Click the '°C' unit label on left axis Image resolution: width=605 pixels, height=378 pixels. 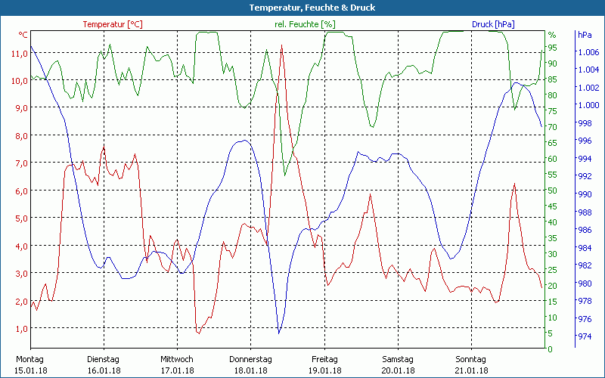[23, 35]
